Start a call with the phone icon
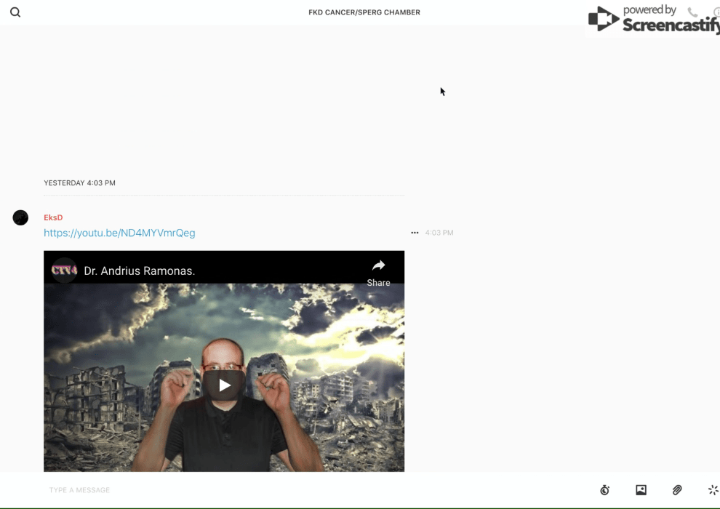The width and height of the screenshot is (720, 509). point(692,12)
